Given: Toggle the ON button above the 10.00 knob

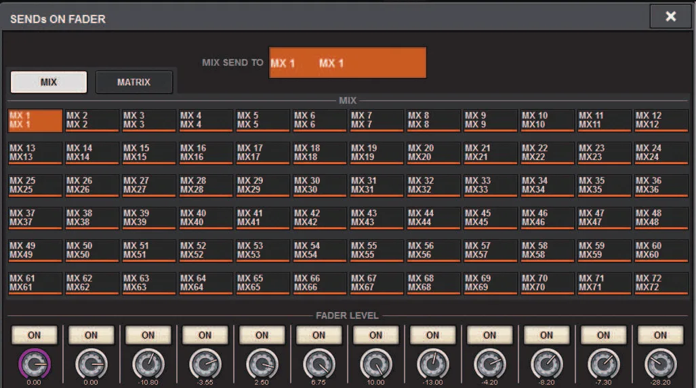Looking at the screenshot, I should pos(376,335).
